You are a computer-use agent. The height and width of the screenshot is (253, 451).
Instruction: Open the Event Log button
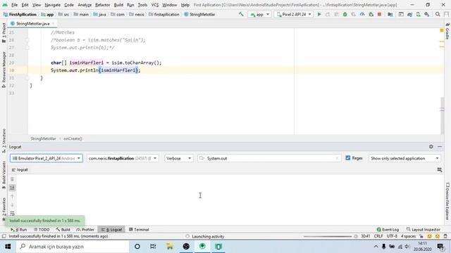388,230
